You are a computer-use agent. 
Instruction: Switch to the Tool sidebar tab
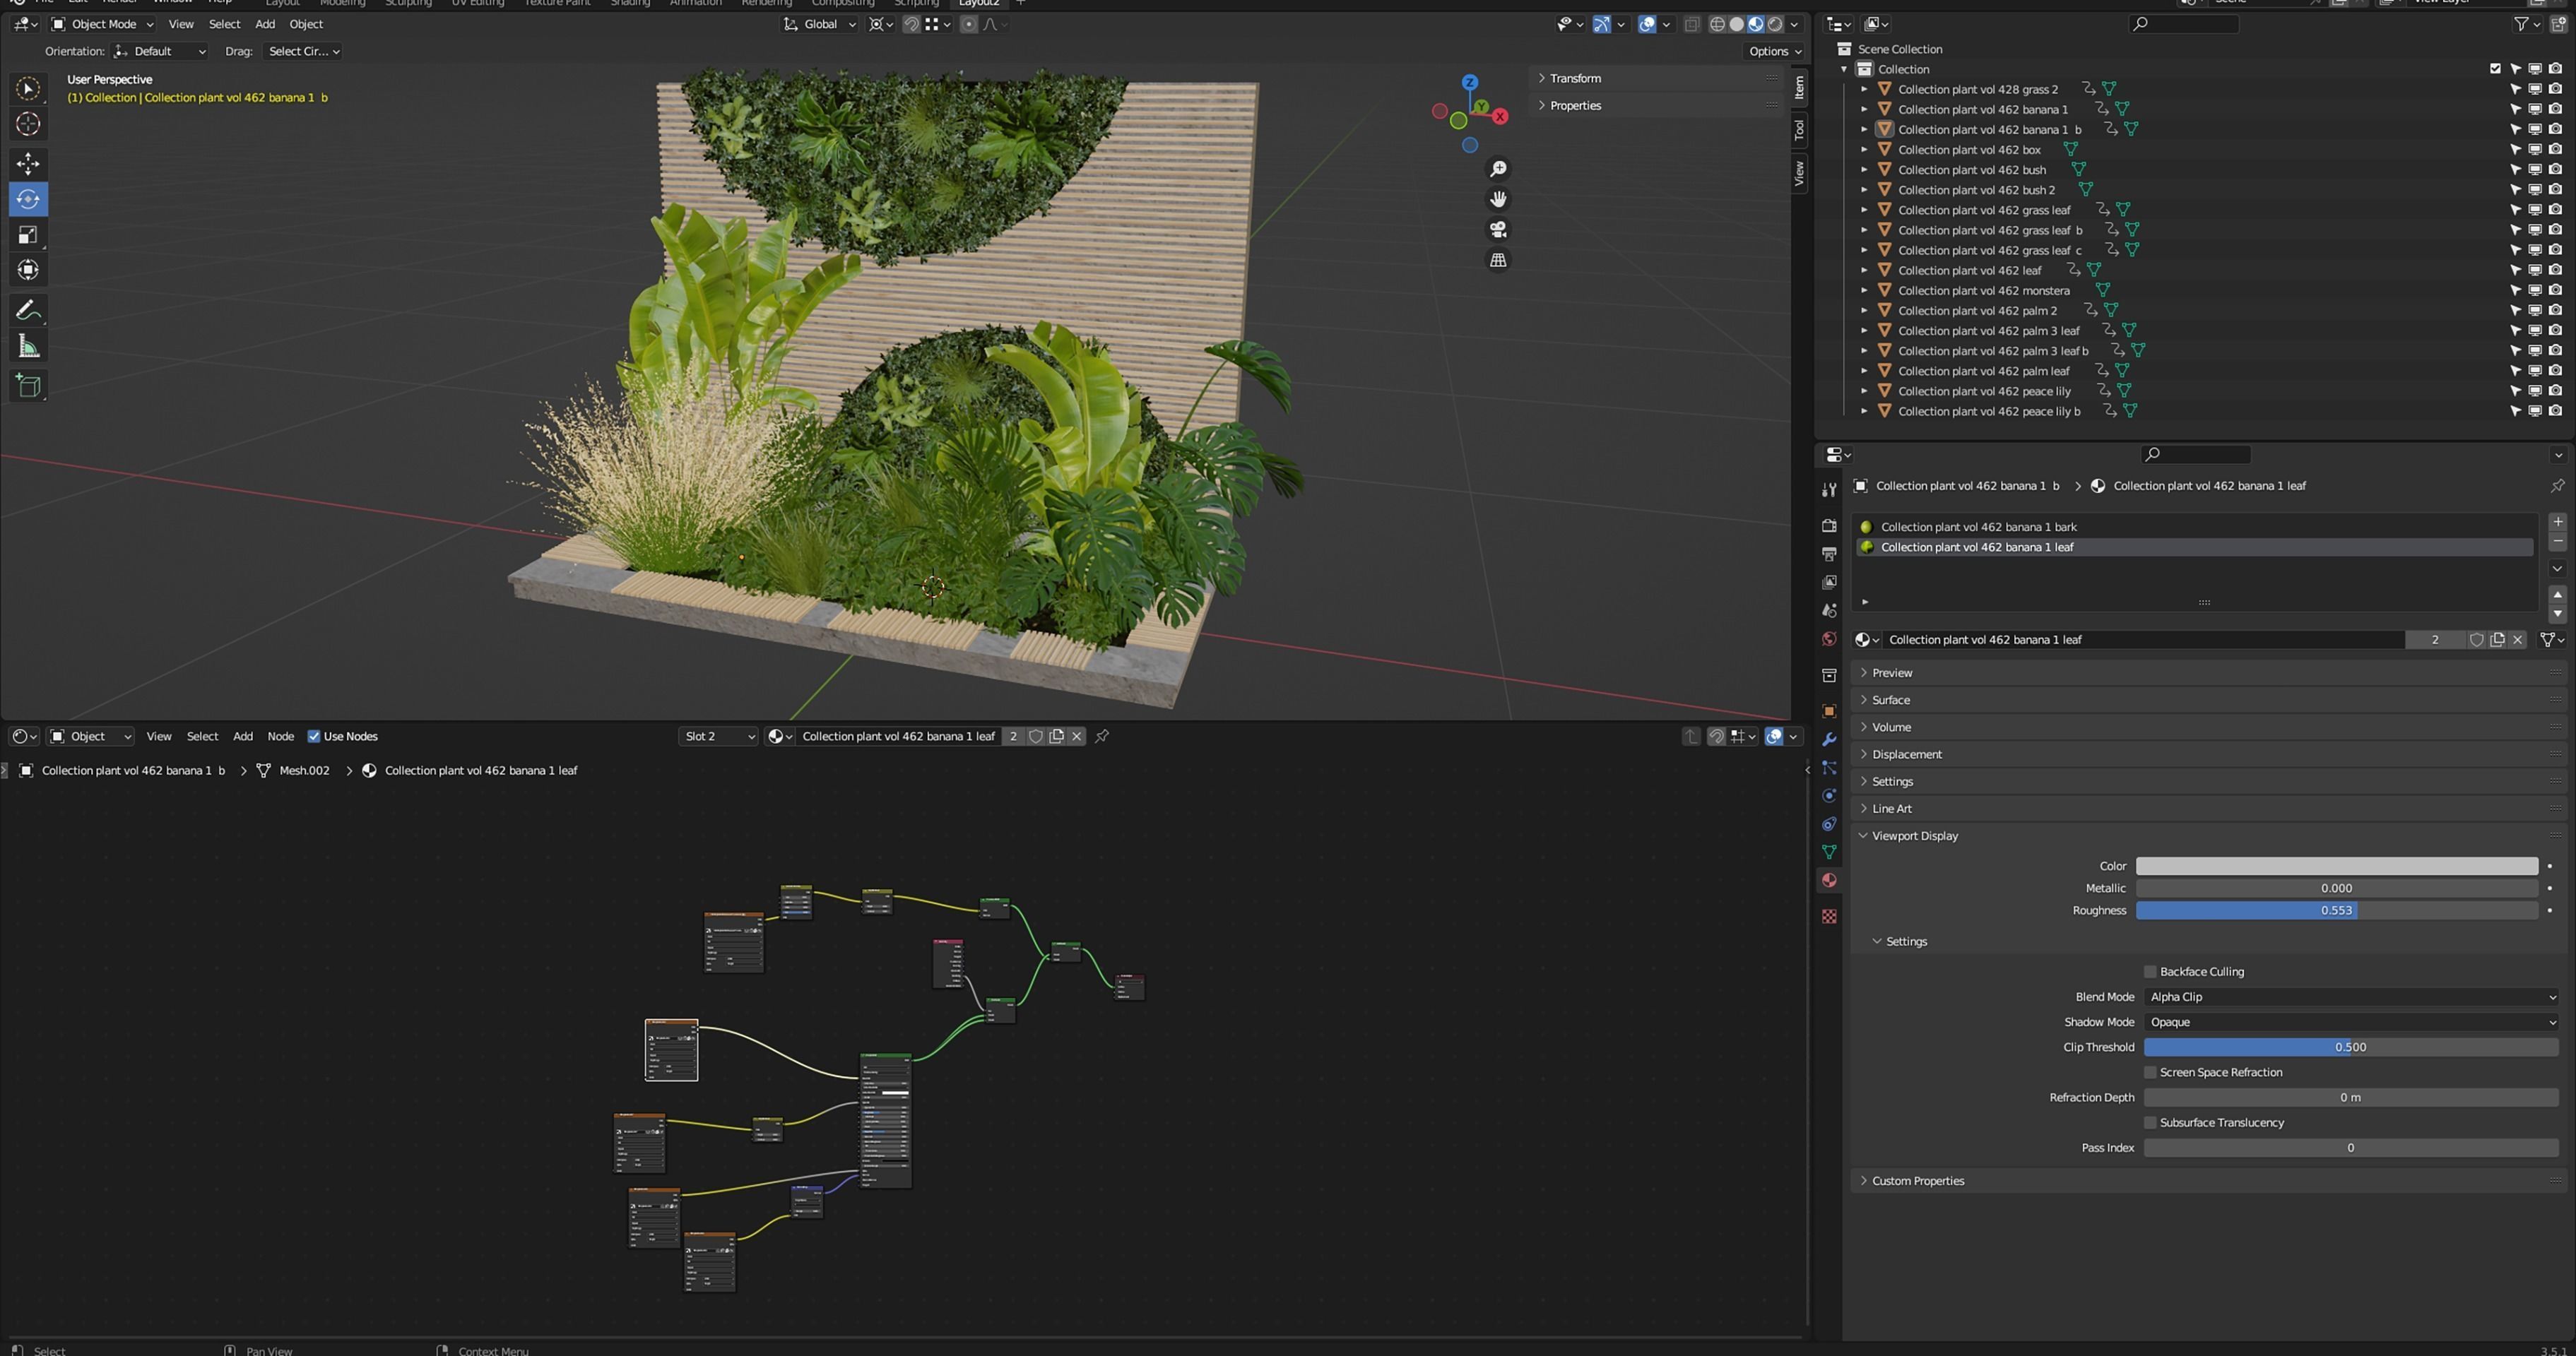[1799, 129]
